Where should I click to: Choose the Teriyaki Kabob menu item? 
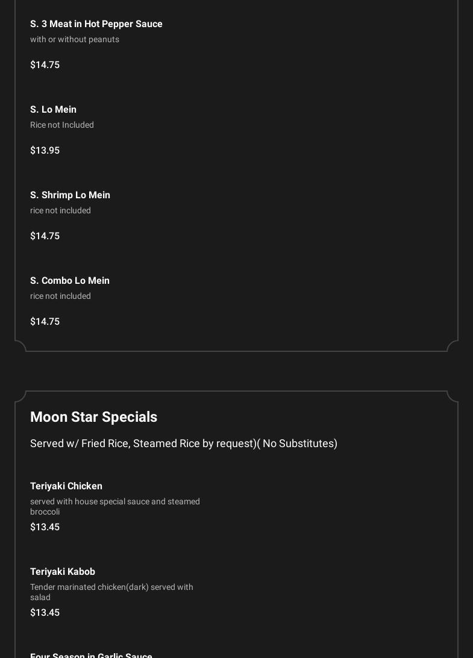pyautogui.click(x=63, y=572)
